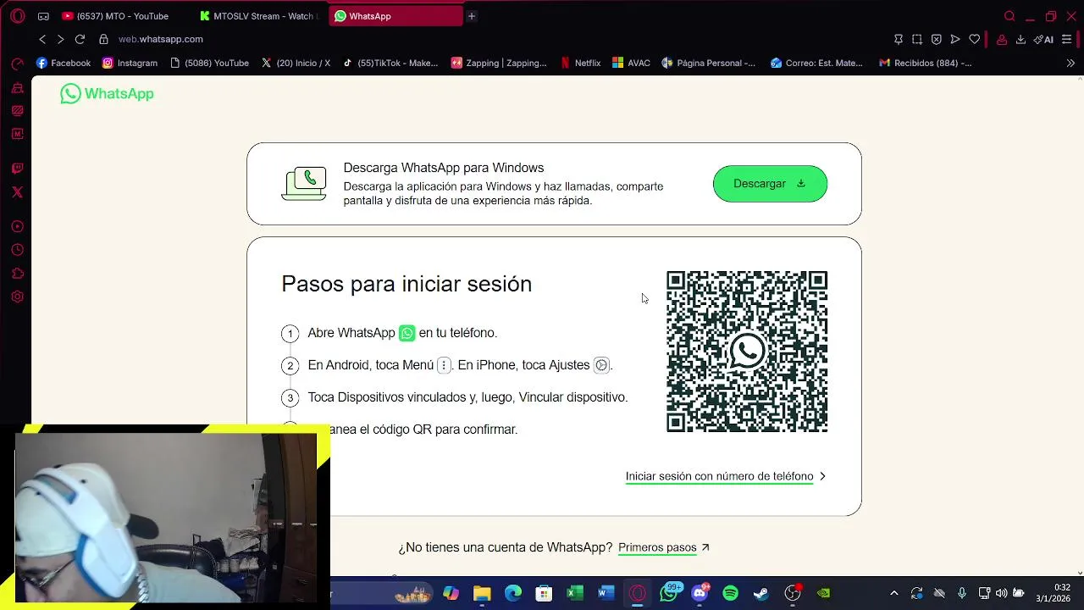Open the Instagram bookmark
The height and width of the screenshot is (610, 1084).
[x=130, y=63]
